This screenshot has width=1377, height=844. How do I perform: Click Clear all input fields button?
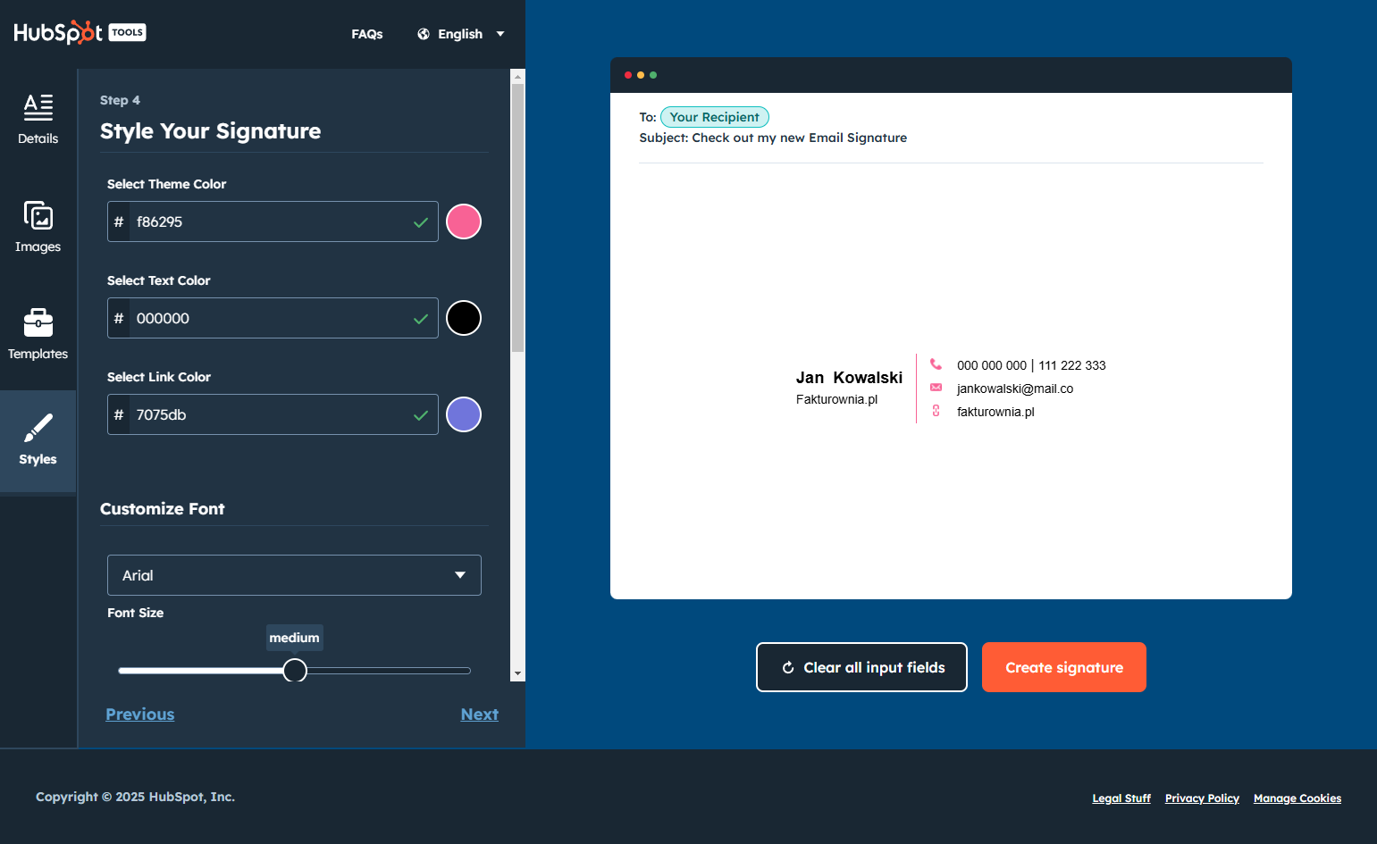point(861,667)
